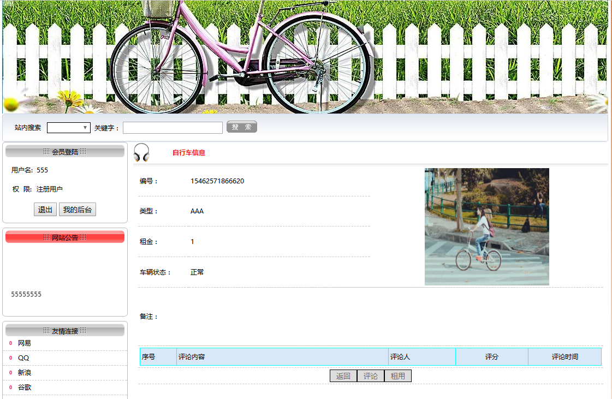
Task: Select the bike number 15462571866620
Action: (x=217, y=181)
